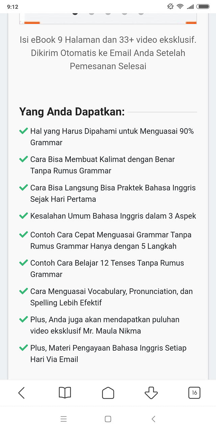Tap the Android recent apps menu icon
This screenshot has height=432, width=216.
[x=63, y=419]
